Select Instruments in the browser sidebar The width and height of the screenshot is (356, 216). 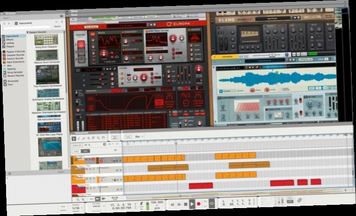(13, 36)
